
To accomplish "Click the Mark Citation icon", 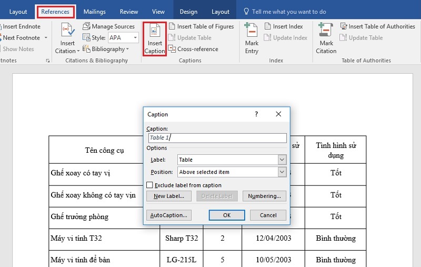I will click(x=326, y=30).
